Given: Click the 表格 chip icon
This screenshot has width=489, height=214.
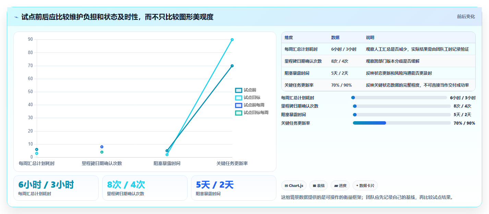Looking at the screenshot, I should [x=314, y=186].
